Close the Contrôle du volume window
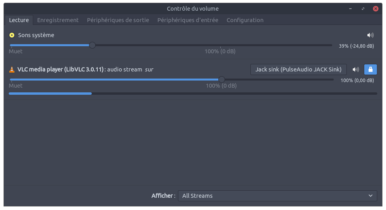The image size is (386, 210). (x=374, y=8)
